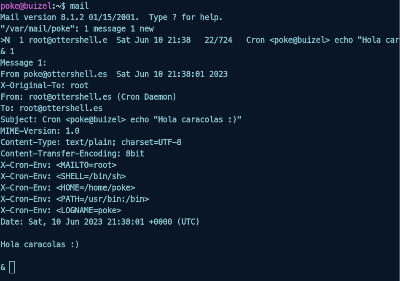
Task: Click the 'X-Original-To: root' header
Action: 44,85
